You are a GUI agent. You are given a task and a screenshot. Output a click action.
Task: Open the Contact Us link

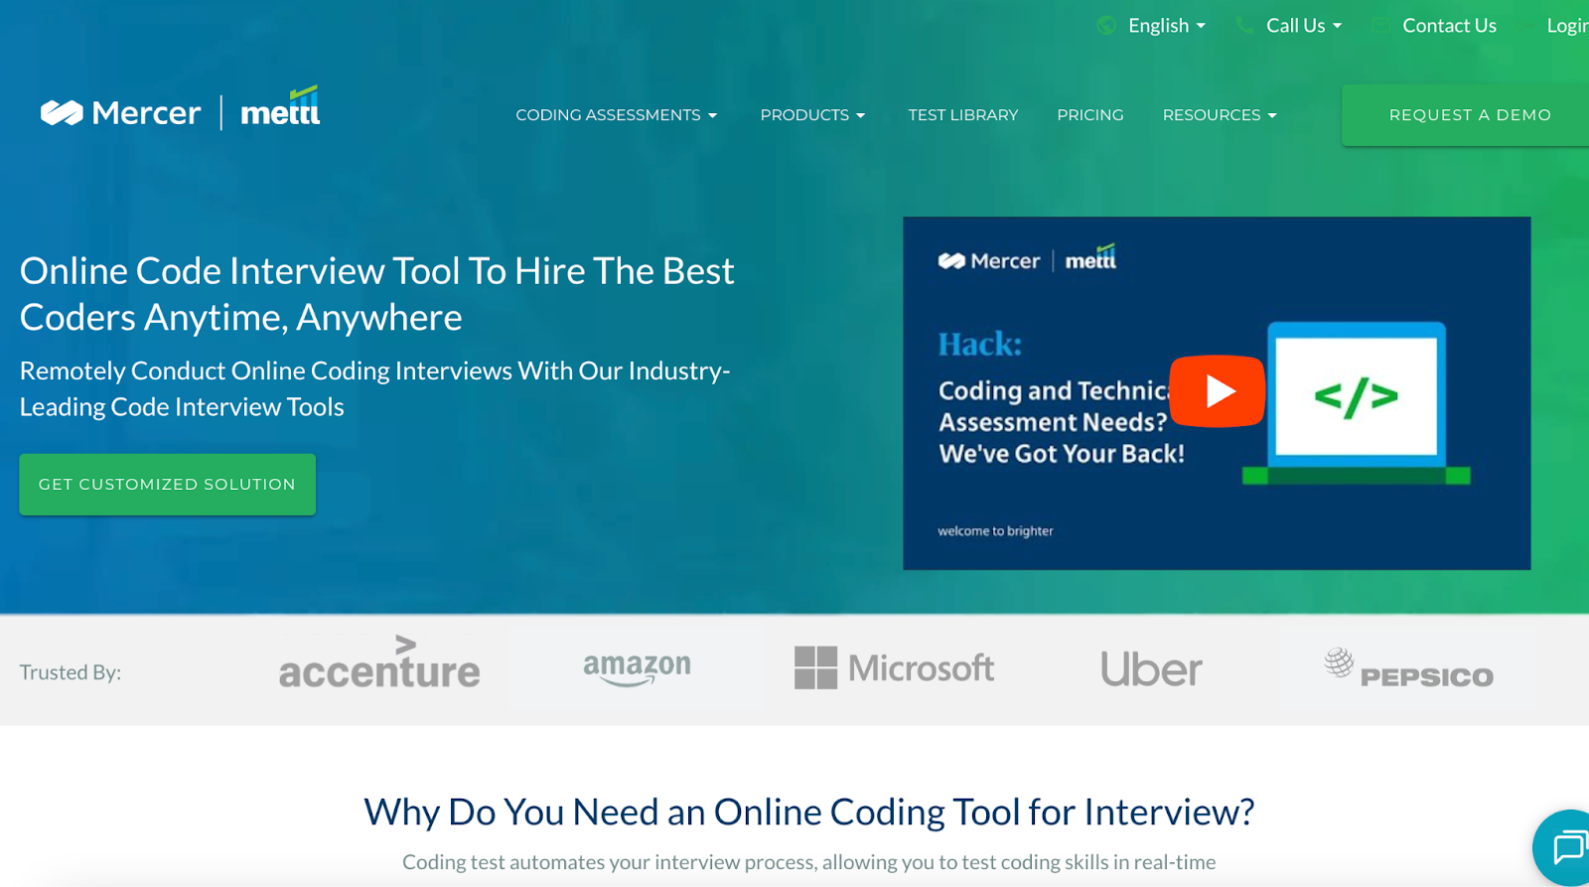pos(1449,26)
